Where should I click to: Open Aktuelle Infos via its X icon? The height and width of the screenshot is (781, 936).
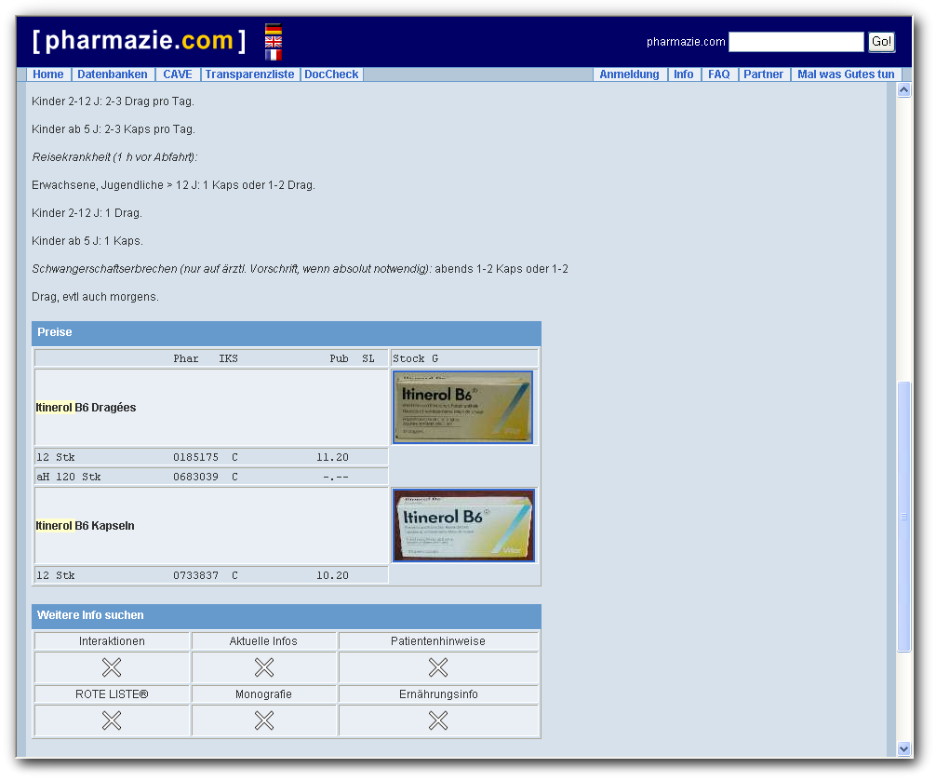[x=263, y=667]
